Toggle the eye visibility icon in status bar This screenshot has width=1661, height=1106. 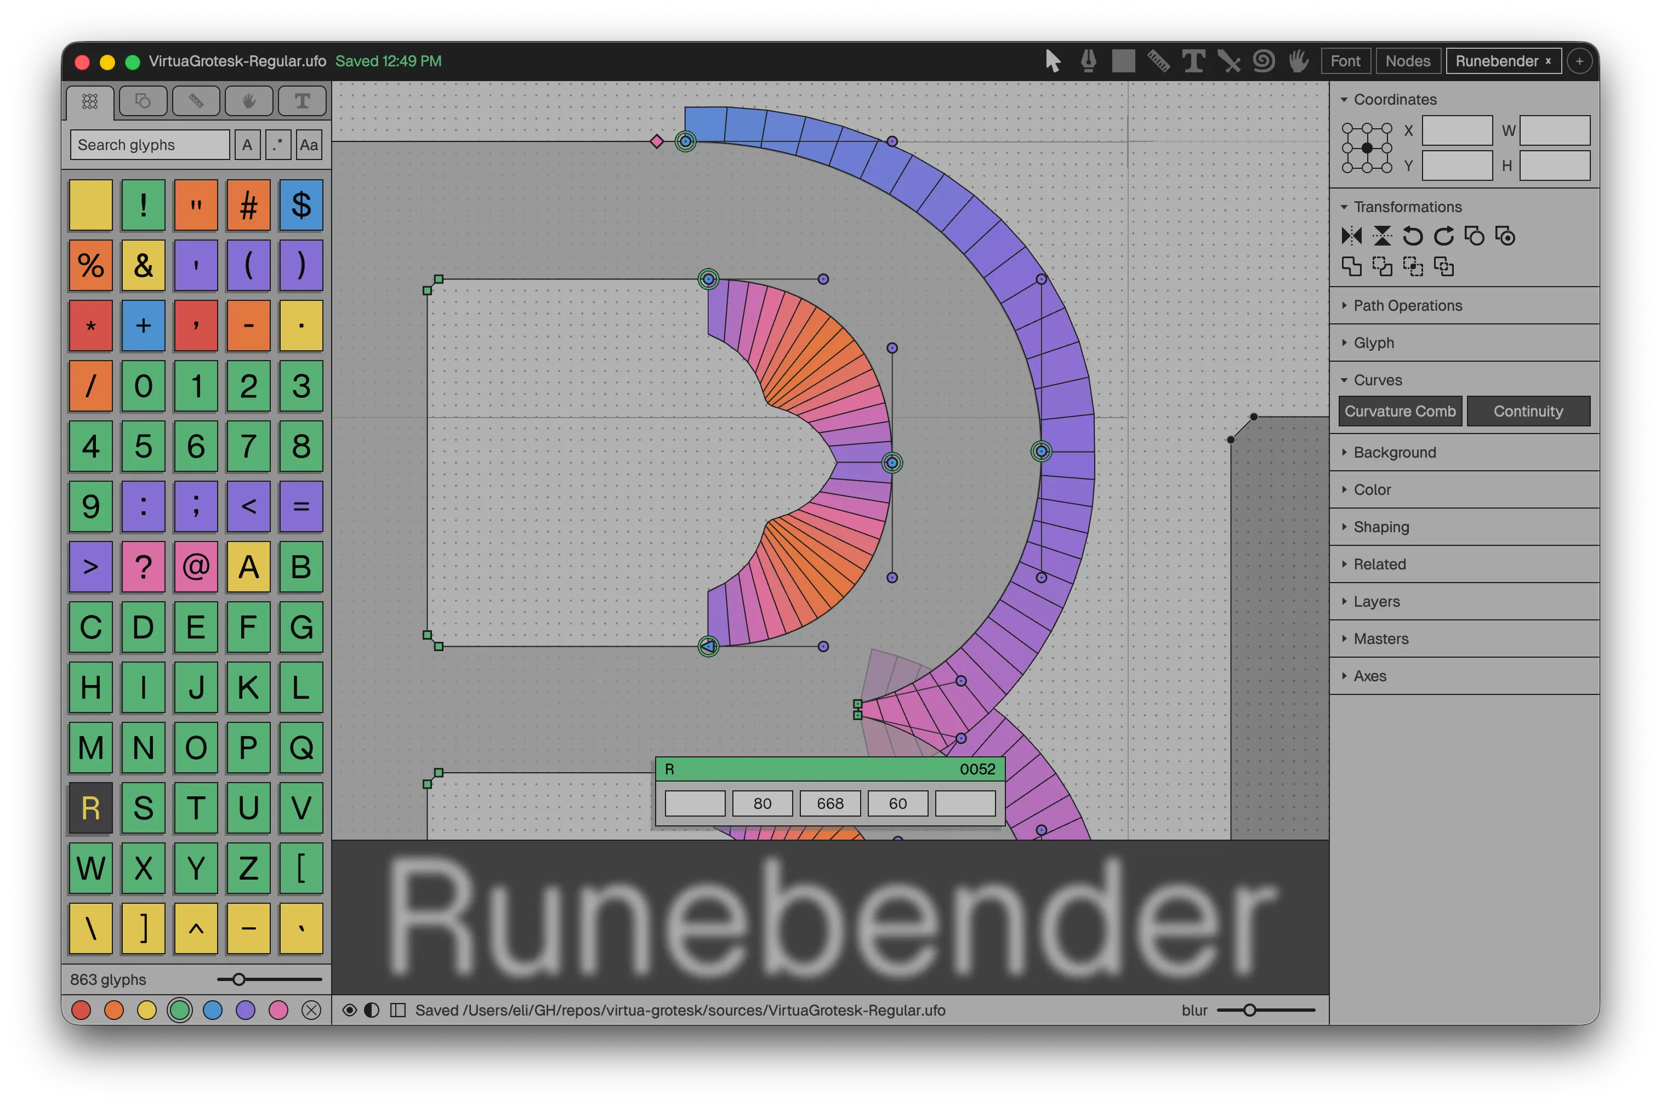pyautogui.click(x=349, y=1010)
